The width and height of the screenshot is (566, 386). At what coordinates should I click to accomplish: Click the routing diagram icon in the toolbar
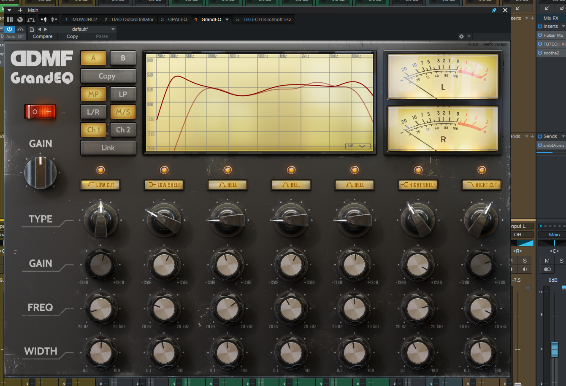[31, 19]
